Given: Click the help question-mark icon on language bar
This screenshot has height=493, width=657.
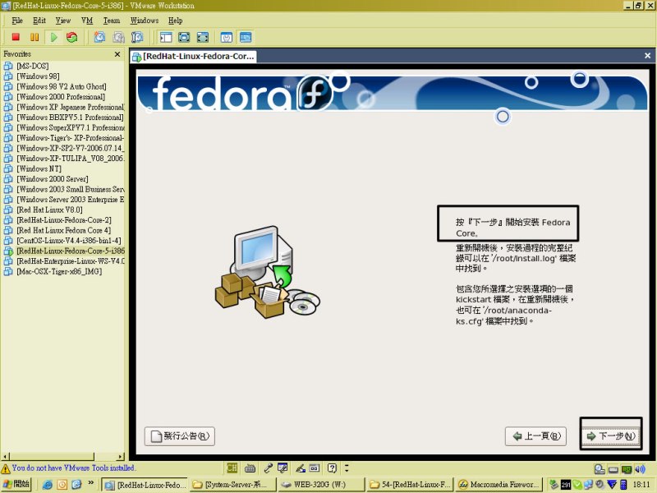Looking at the screenshot, I should 332,468.
